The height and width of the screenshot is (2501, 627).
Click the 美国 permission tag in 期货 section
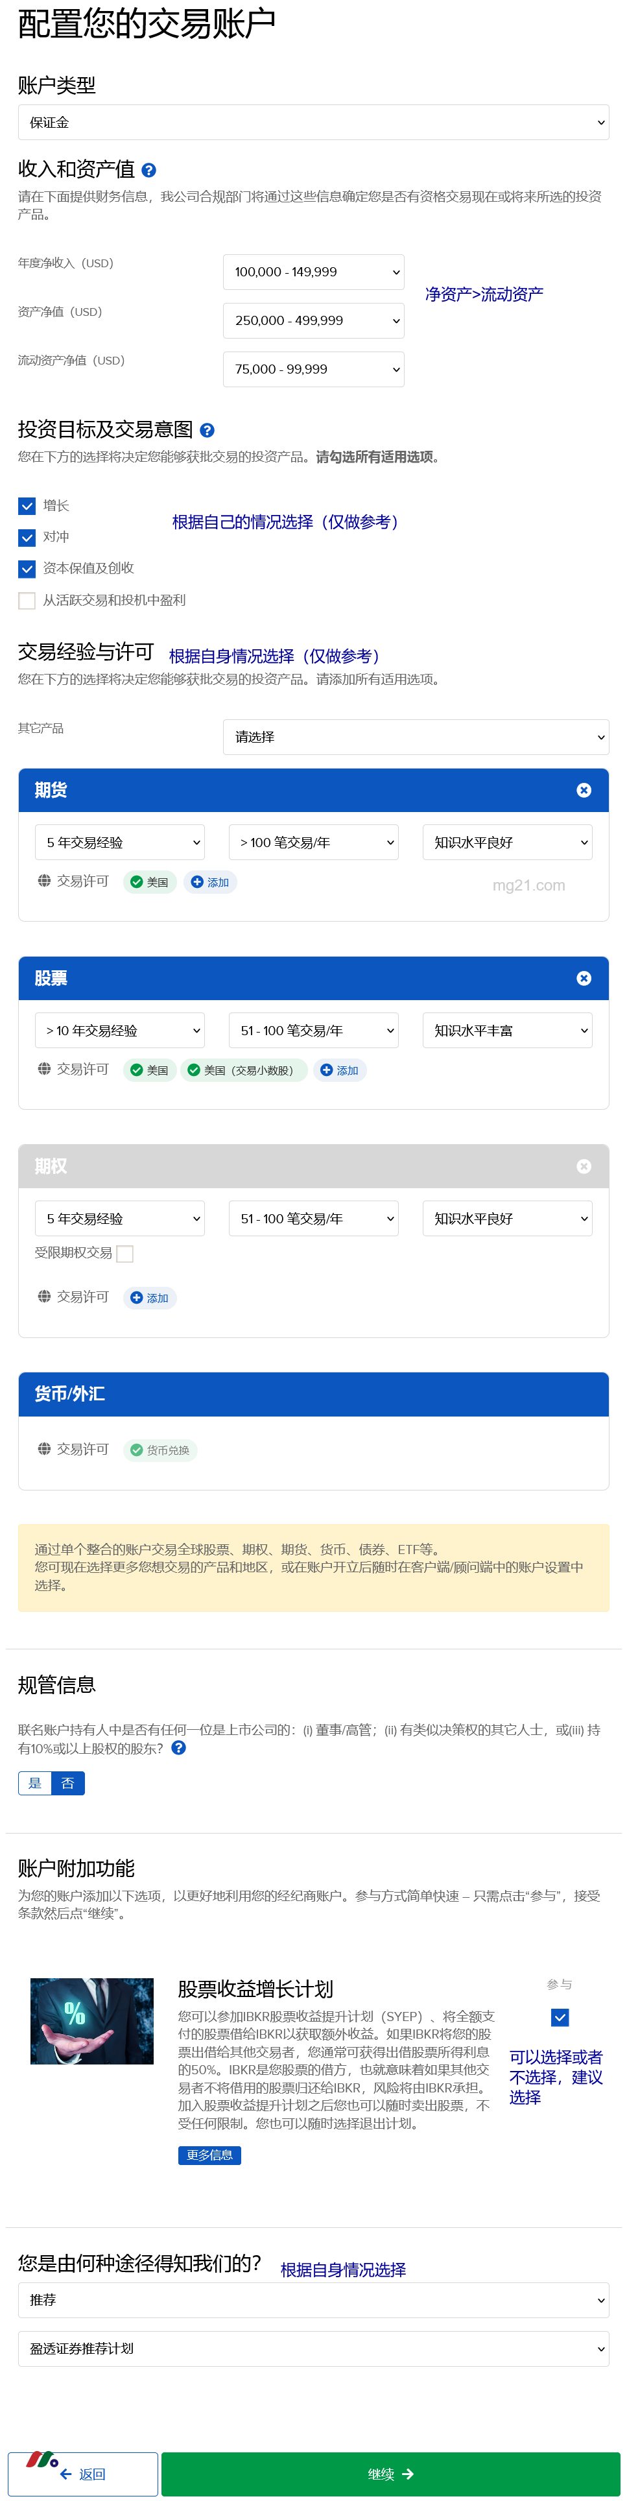pos(150,883)
